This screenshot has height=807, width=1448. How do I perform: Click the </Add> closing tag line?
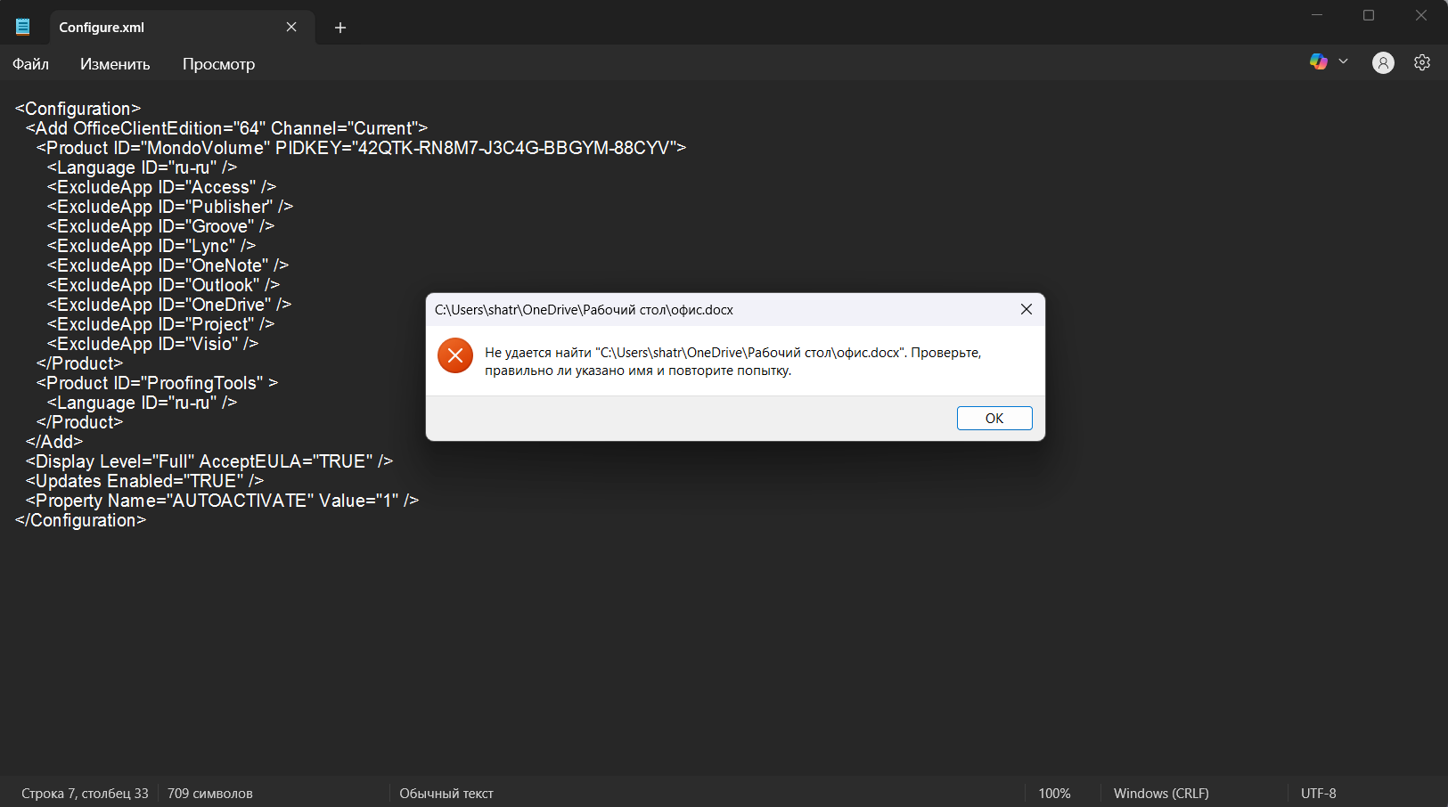(54, 442)
